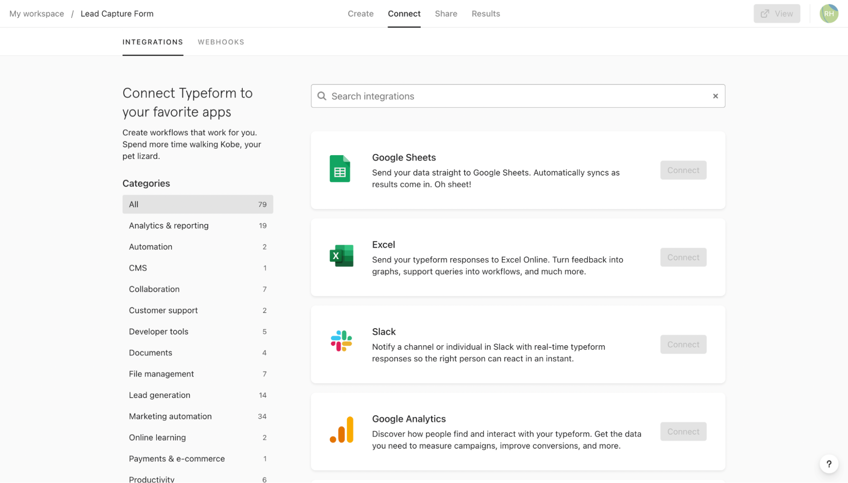Click the Google Sheets logo icon
The width and height of the screenshot is (848, 483).
340,169
